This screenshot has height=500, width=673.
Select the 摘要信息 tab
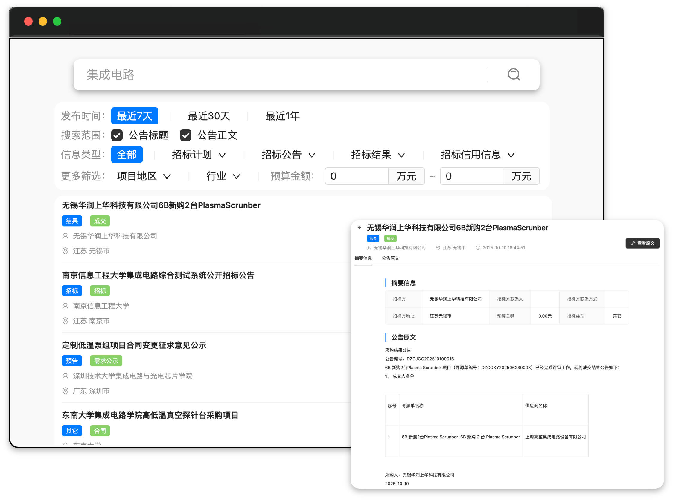pyautogui.click(x=363, y=258)
